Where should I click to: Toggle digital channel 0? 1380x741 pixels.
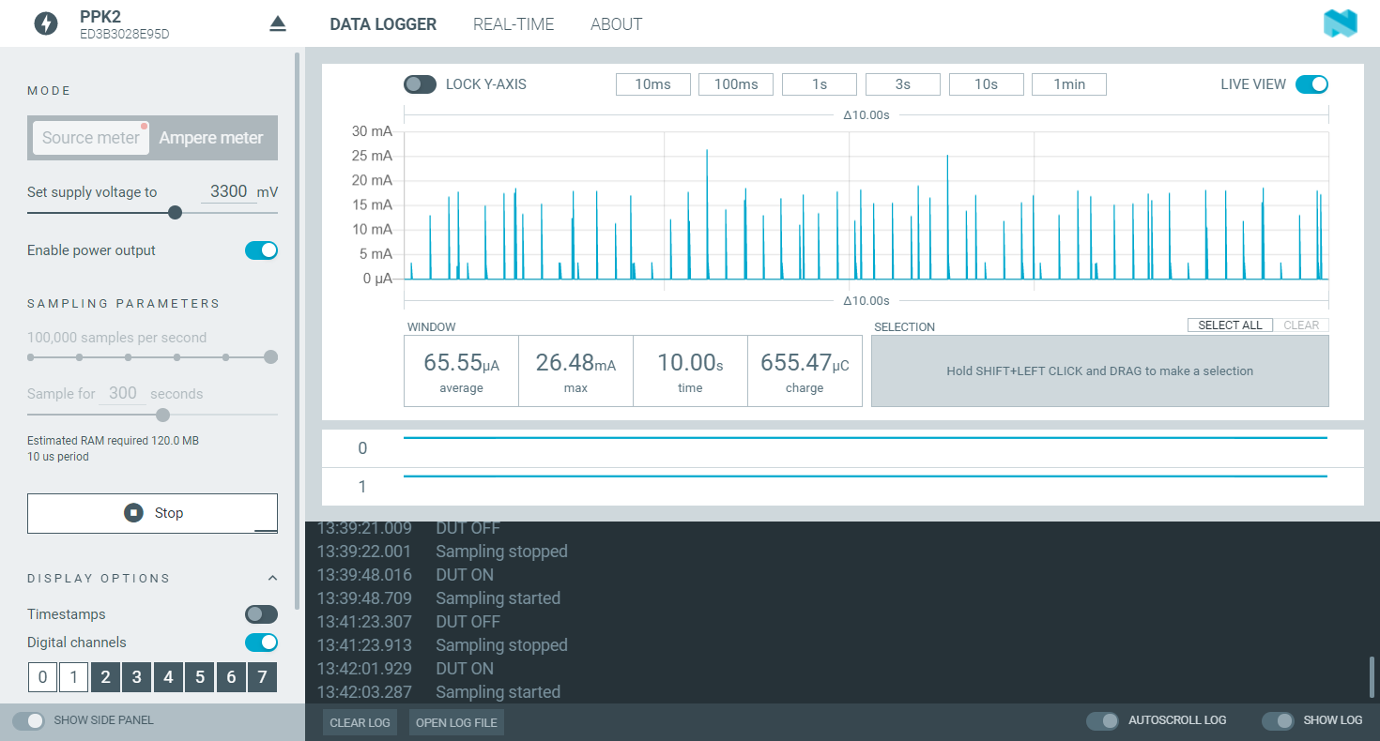pyautogui.click(x=42, y=677)
